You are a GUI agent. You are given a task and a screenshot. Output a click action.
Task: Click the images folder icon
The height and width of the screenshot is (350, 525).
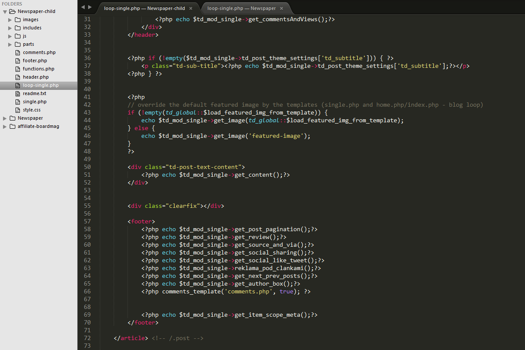[18, 20]
